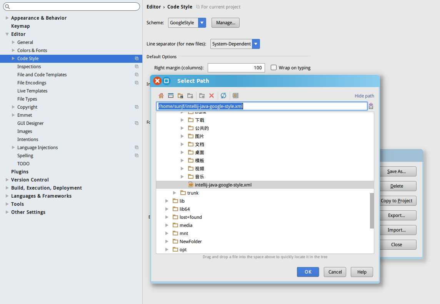The height and width of the screenshot is (304, 440).
Task: Jump to project directory icon
Action: [x=180, y=96]
